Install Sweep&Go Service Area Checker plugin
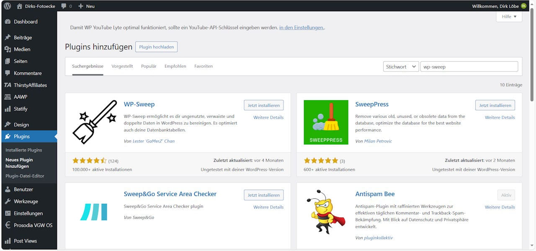 [264, 195]
